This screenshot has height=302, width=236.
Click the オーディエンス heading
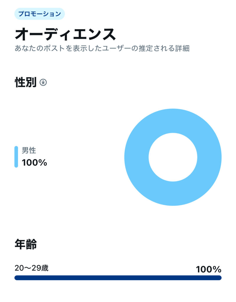65,34
